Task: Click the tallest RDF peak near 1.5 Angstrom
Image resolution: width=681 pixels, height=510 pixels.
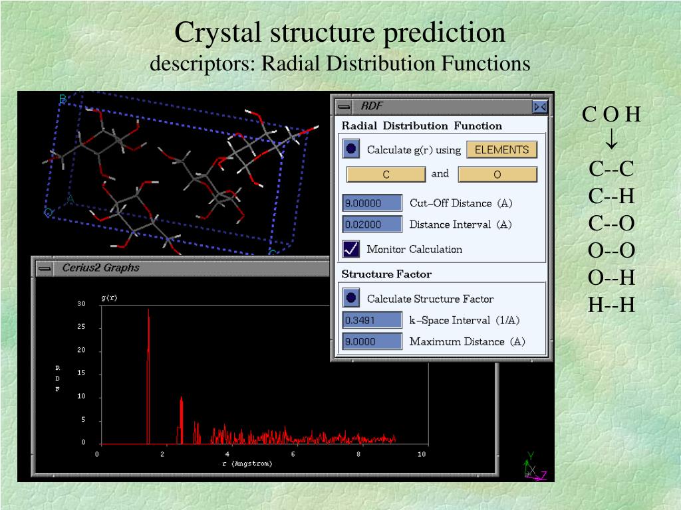Action: [148, 377]
